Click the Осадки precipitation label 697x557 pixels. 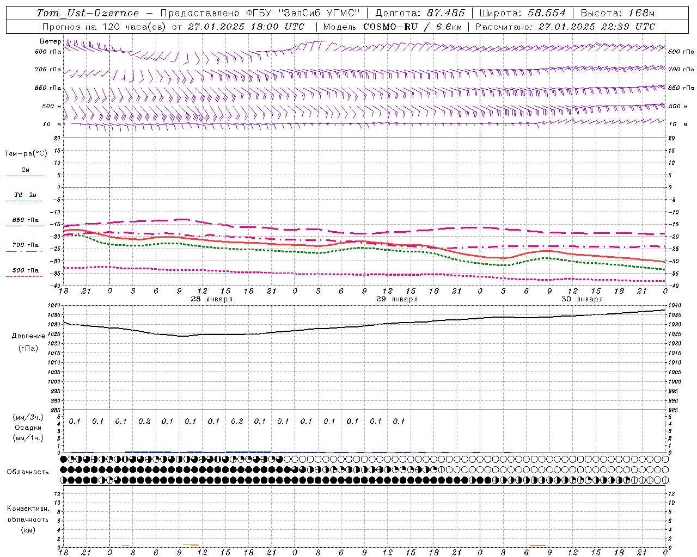pyautogui.click(x=28, y=428)
